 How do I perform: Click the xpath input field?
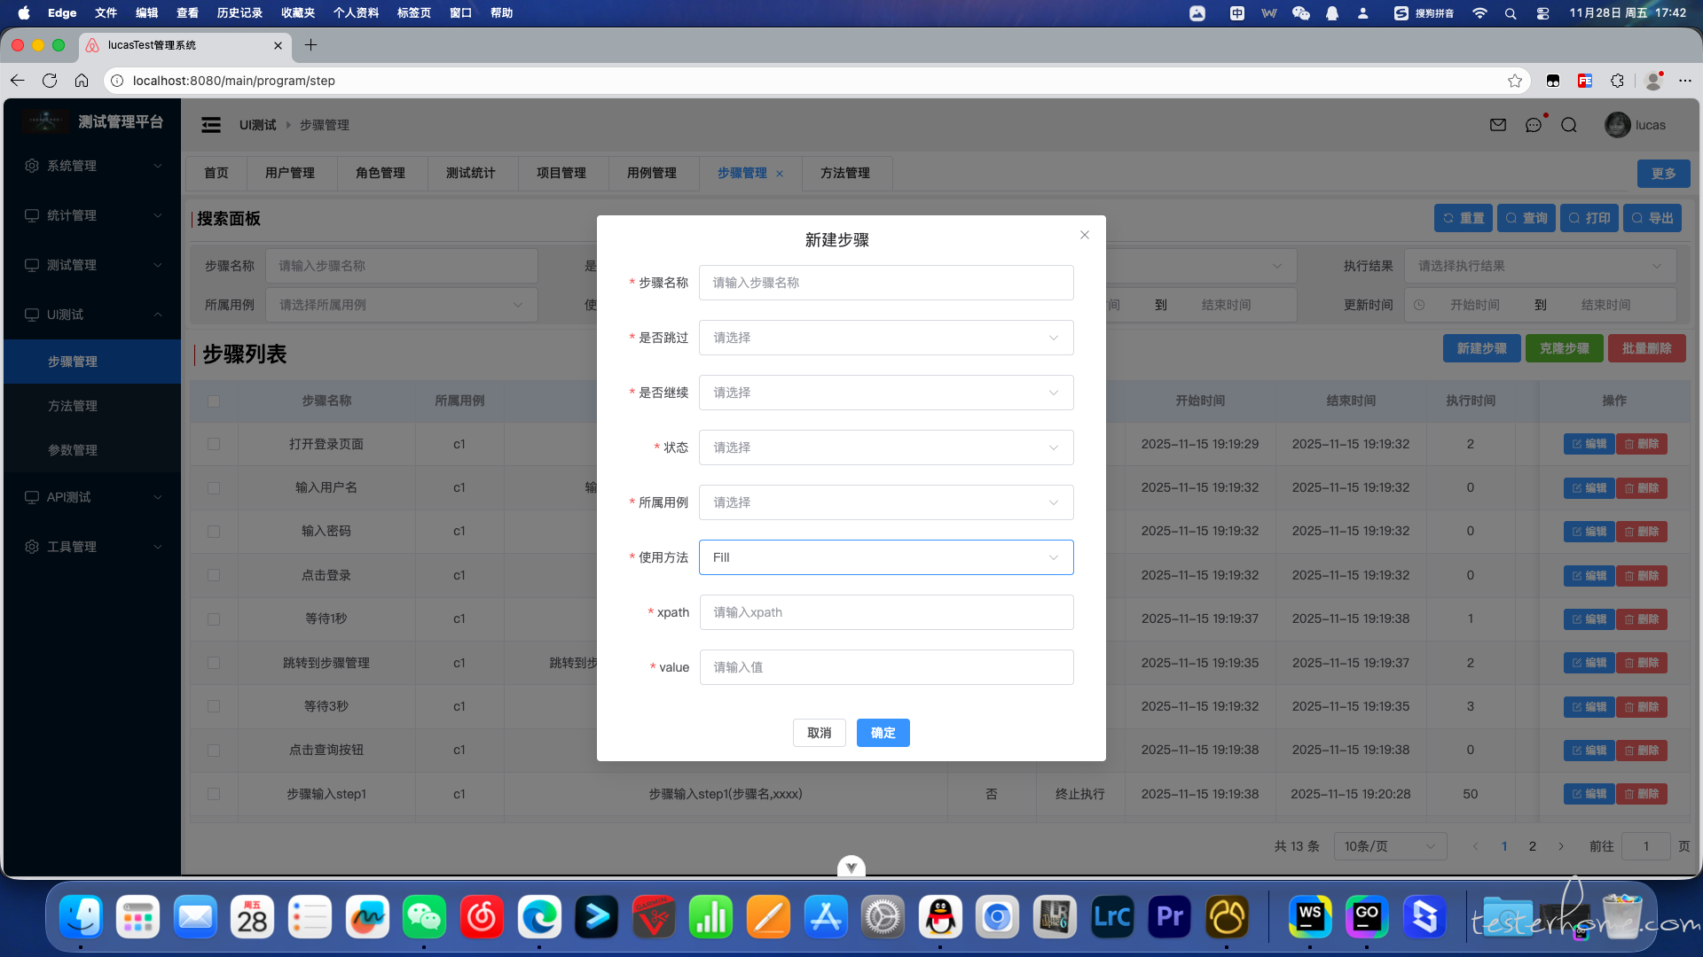(x=885, y=612)
